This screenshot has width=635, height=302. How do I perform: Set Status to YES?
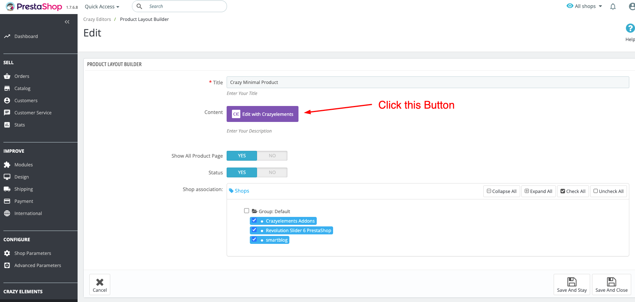(x=242, y=172)
